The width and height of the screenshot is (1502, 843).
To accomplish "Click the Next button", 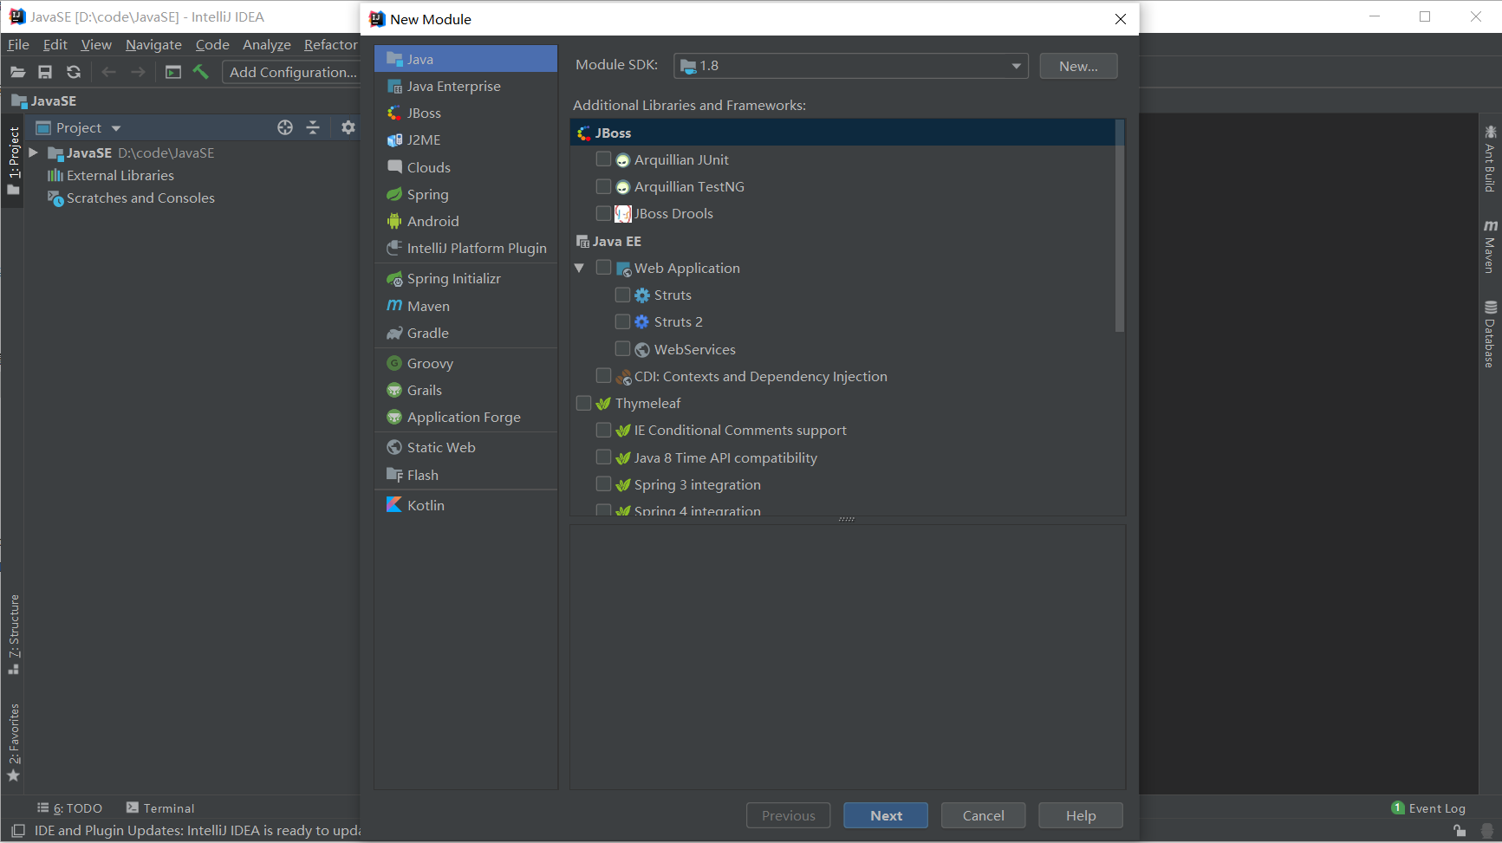I will click(886, 815).
